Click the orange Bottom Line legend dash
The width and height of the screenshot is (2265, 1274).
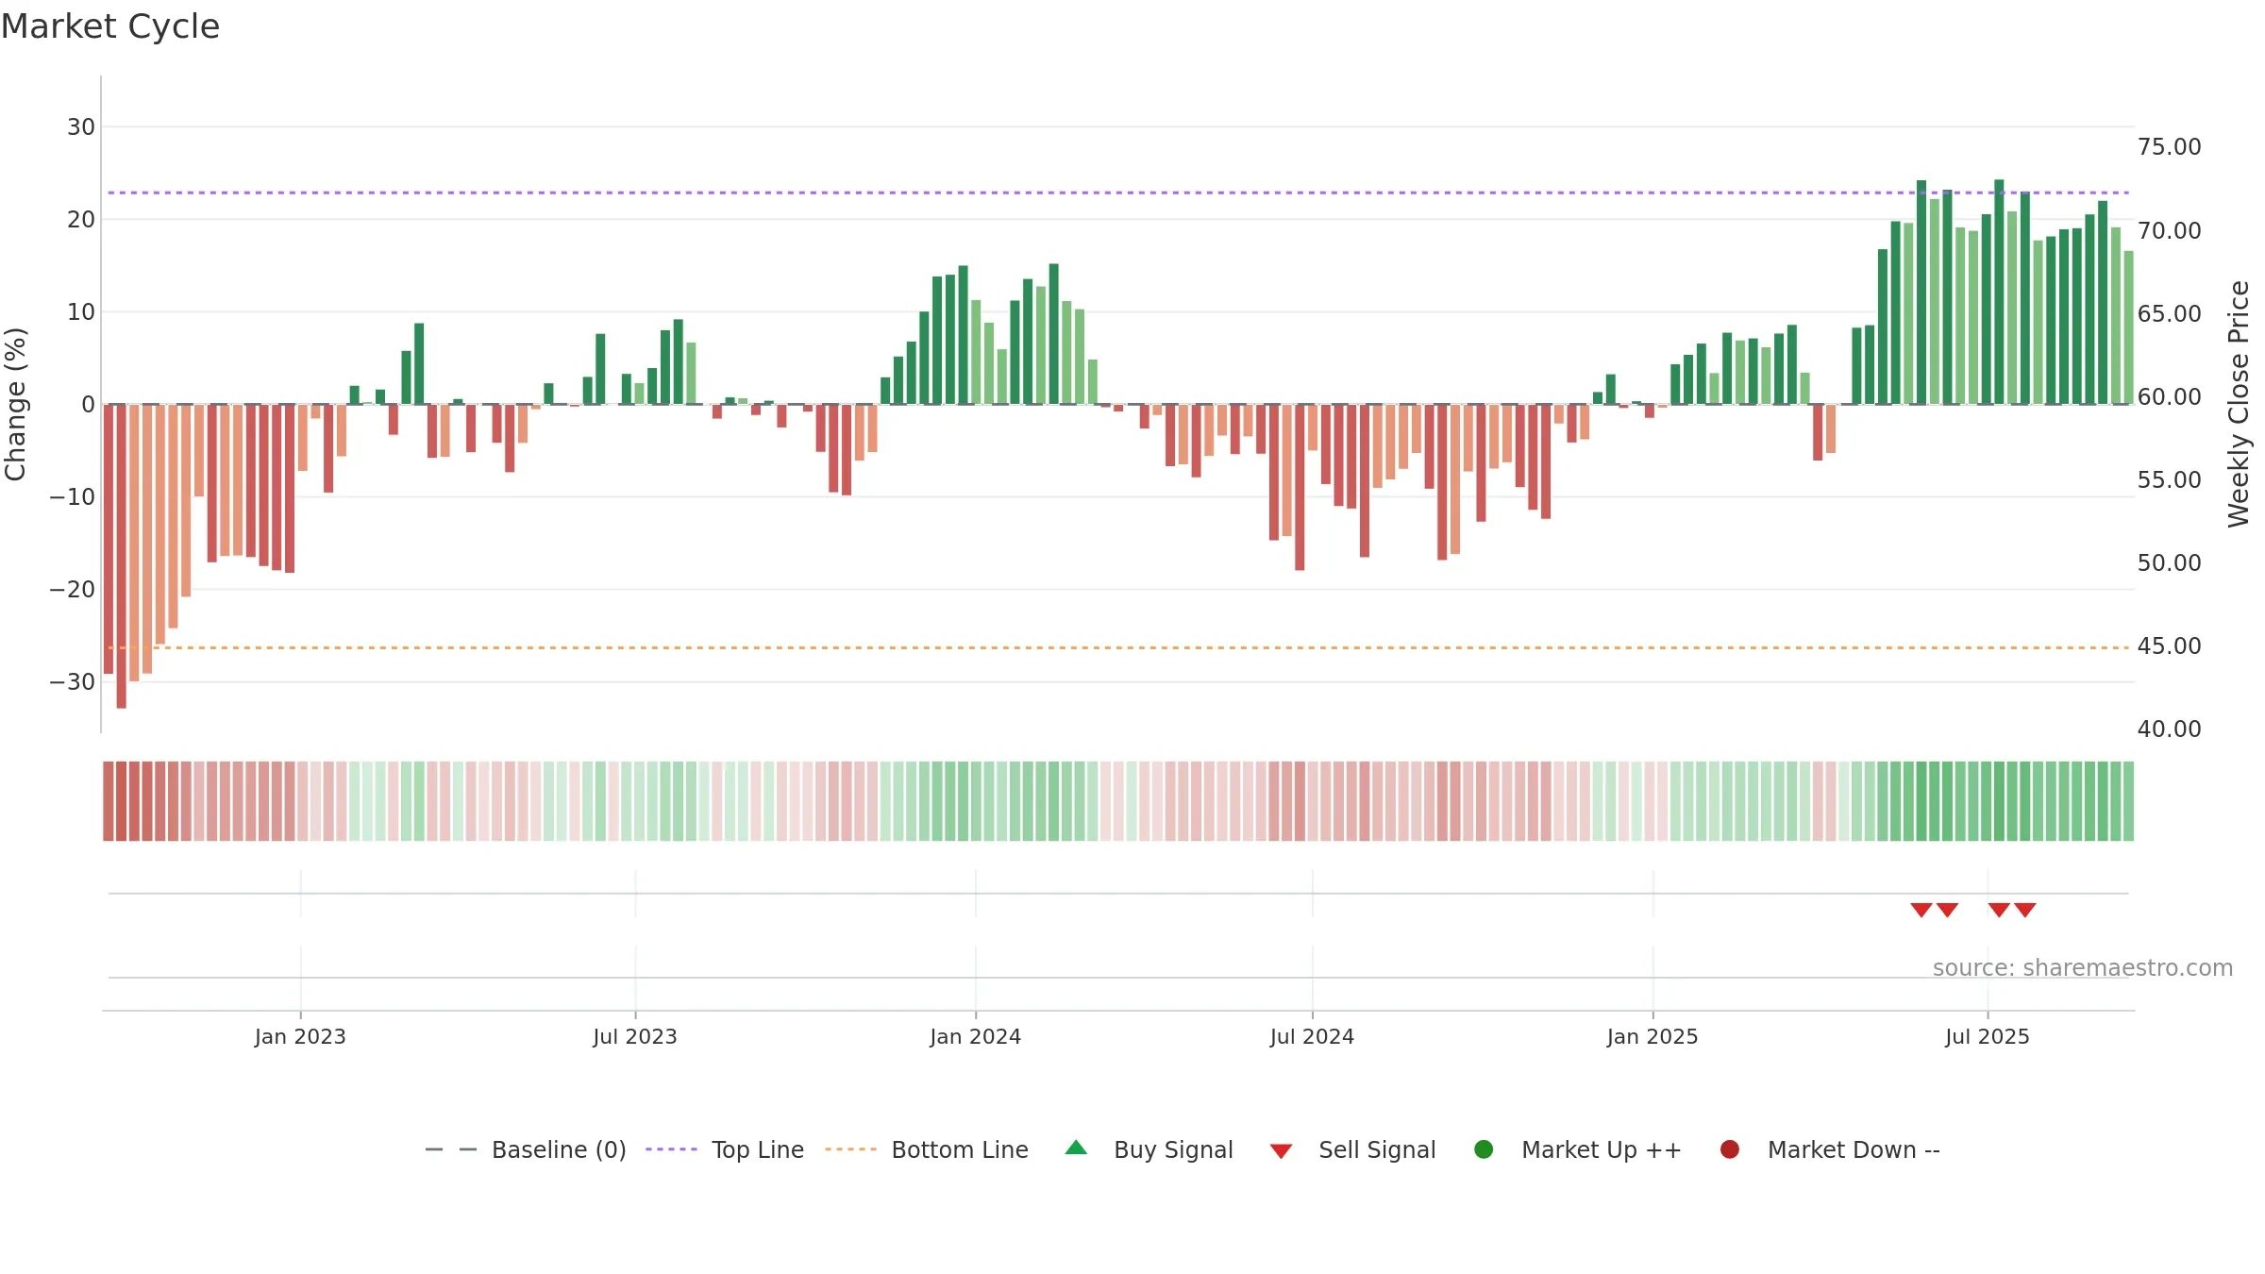850,1149
